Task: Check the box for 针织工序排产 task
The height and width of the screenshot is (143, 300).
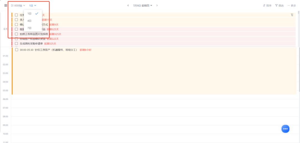Action: click(x=17, y=50)
